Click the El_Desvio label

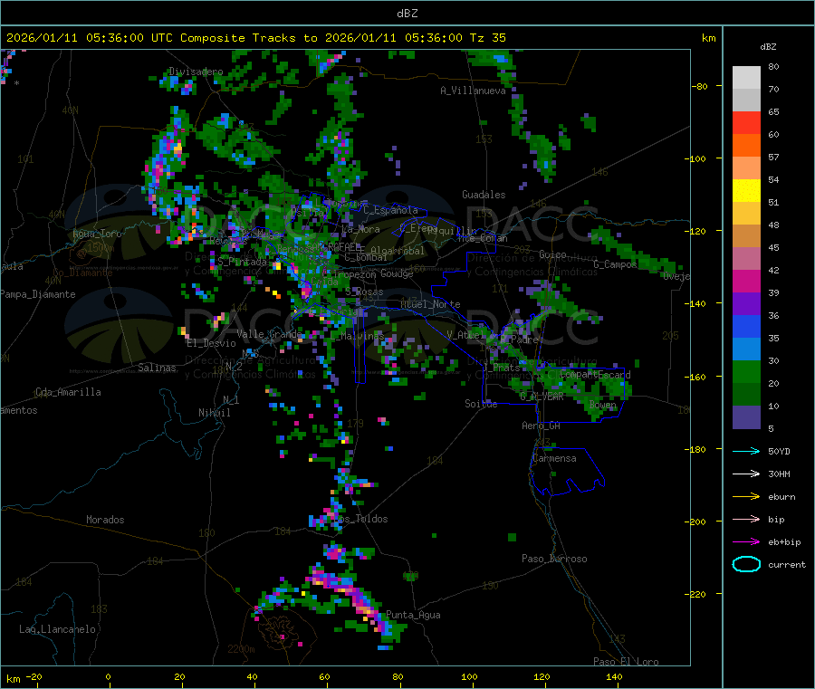(212, 343)
